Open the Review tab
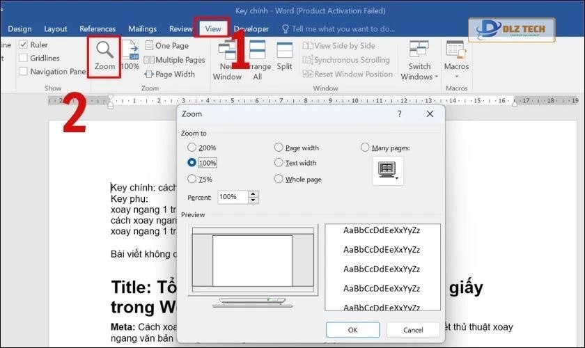Image resolution: width=585 pixels, height=348 pixels. pyautogui.click(x=181, y=29)
